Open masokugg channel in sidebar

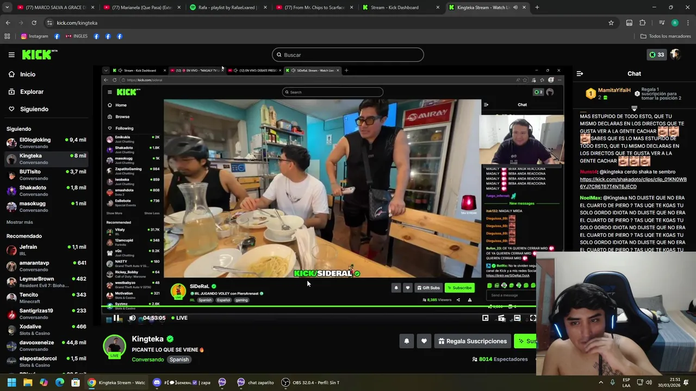click(x=46, y=206)
